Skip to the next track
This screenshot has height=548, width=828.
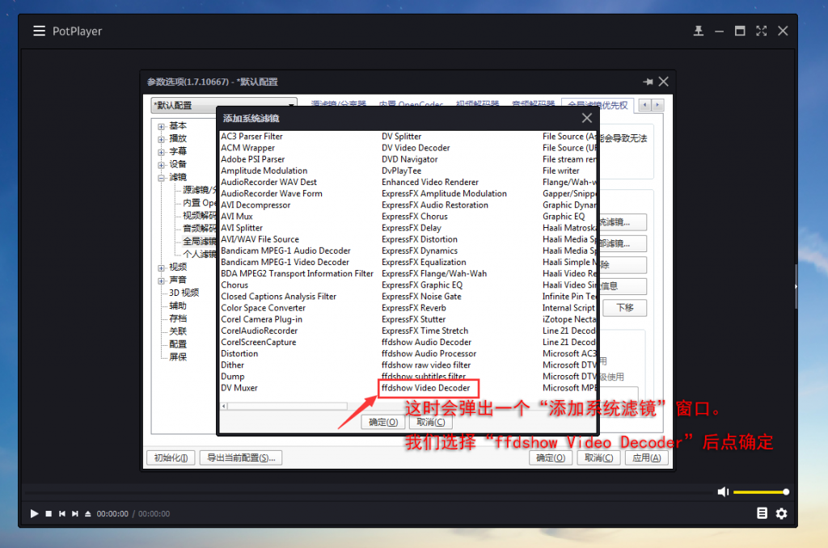tap(75, 514)
